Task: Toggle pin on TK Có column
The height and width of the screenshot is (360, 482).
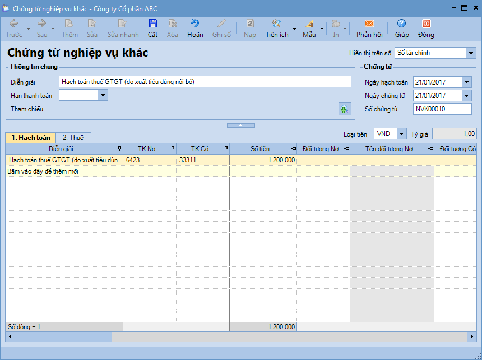Action: coord(226,148)
